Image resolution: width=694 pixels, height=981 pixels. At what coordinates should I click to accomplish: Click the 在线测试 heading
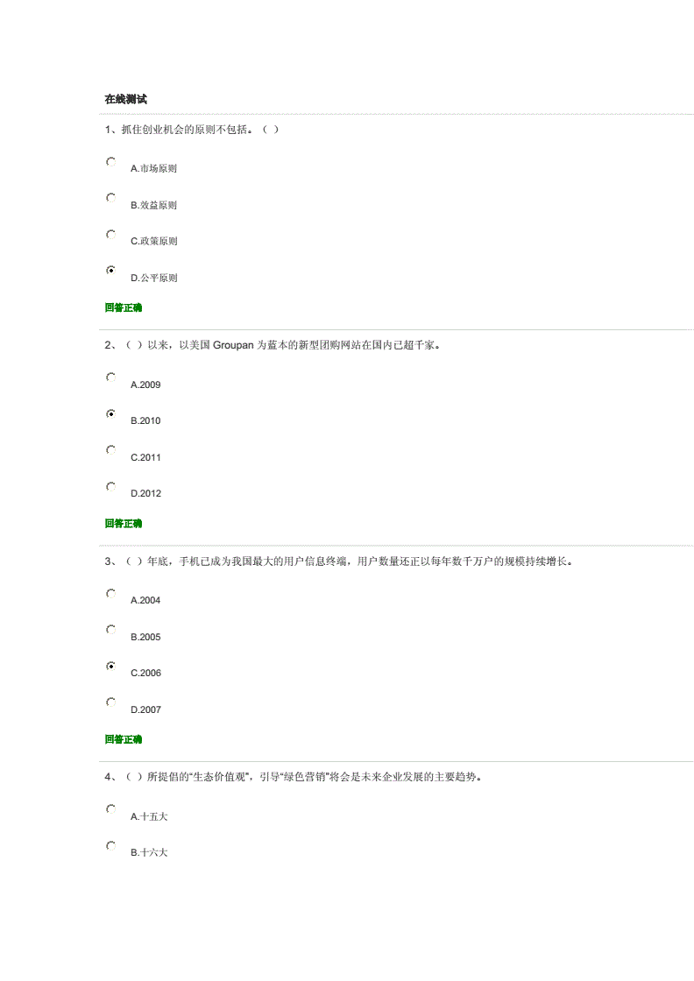pyautogui.click(x=126, y=99)
